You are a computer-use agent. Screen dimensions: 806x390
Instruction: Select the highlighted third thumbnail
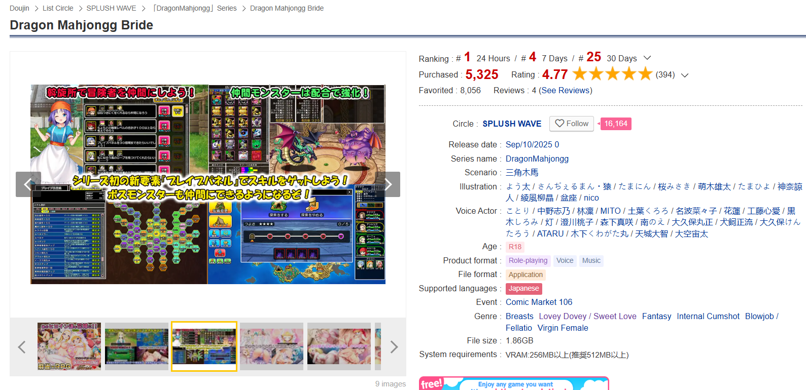pyautogui.click(x=204, y=346)
